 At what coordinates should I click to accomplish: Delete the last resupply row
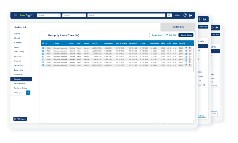tap(190, 65)
